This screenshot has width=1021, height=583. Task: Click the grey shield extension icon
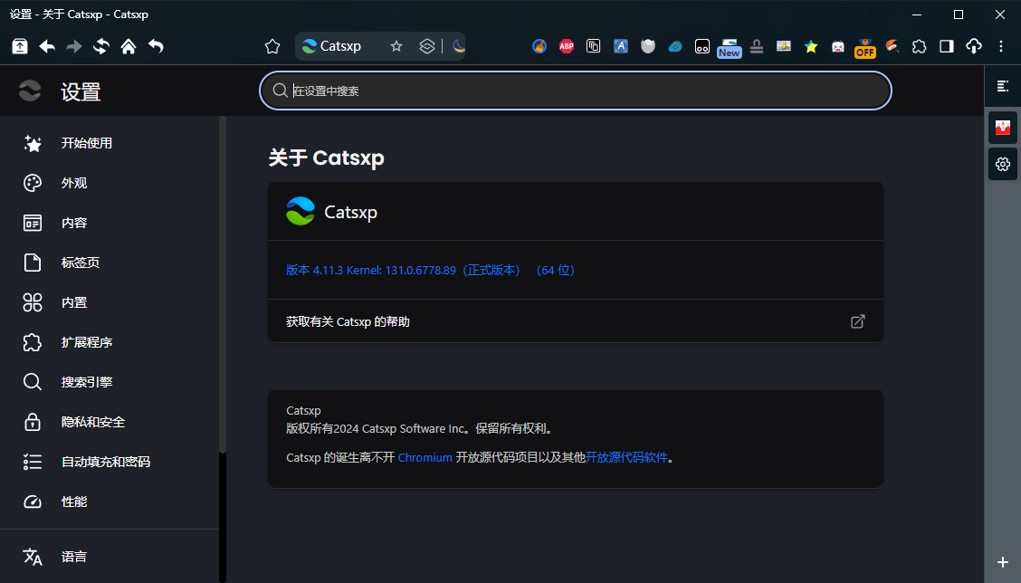(x=648, y=46)
